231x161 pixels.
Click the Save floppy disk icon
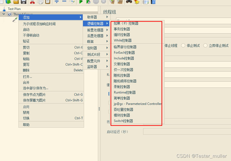pos(24,1)
